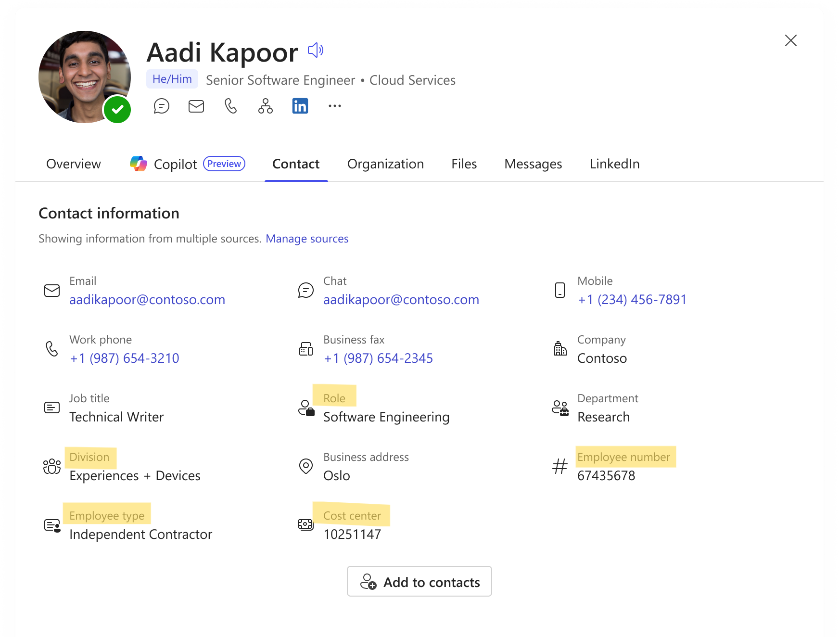Click the Work phone handset icon
The width and height of the screenshot is (839, 637).
click(52, 349)
